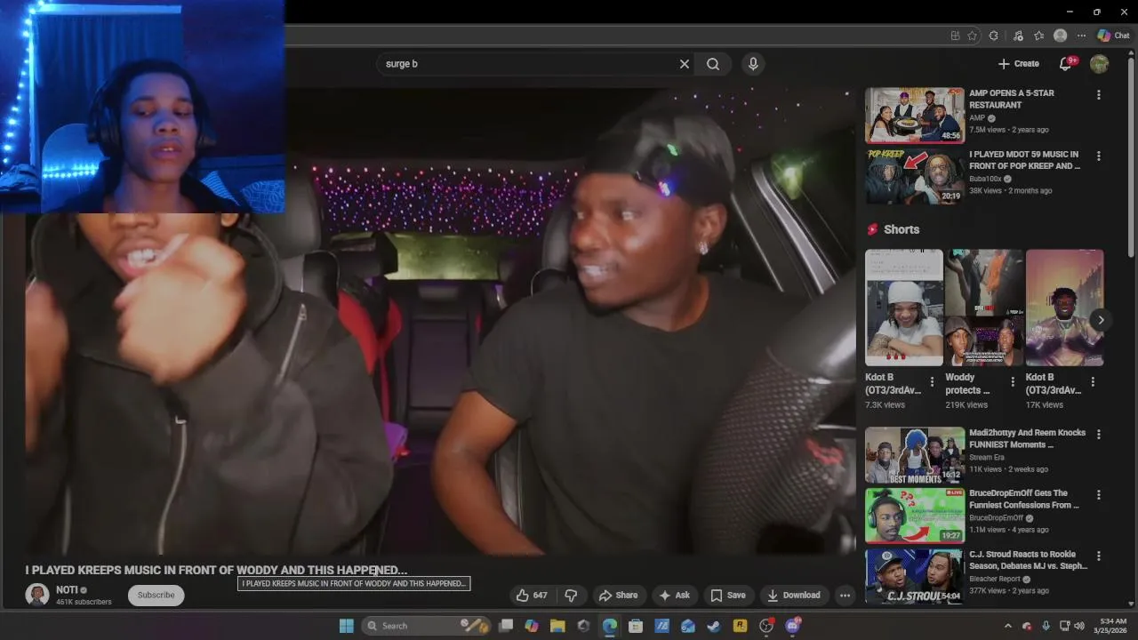Open Edge Copilot Chat button

pos(1114,36)
